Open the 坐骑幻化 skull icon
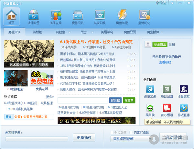 144,17
